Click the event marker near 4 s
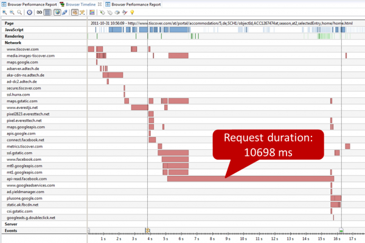The height and width of the screenshot is (243, 365). pyautogui.click(x=147, y=231)
